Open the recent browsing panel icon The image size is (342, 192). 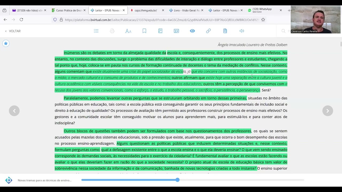pos(4,10)
